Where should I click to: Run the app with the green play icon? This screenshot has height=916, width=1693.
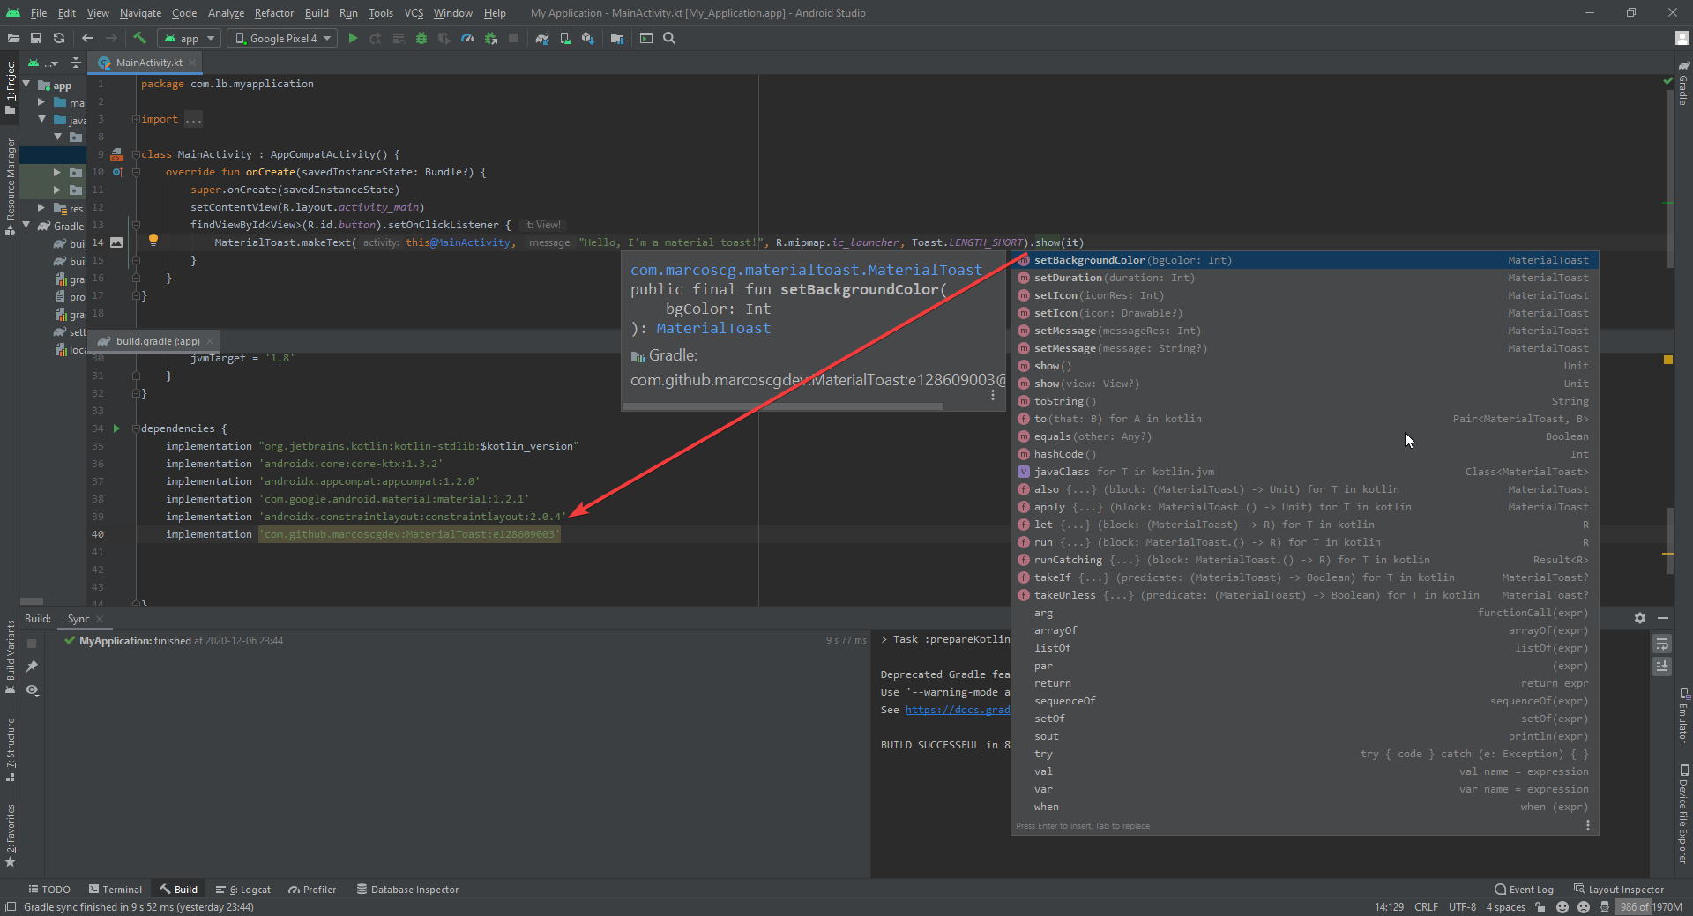pos(353,38)
